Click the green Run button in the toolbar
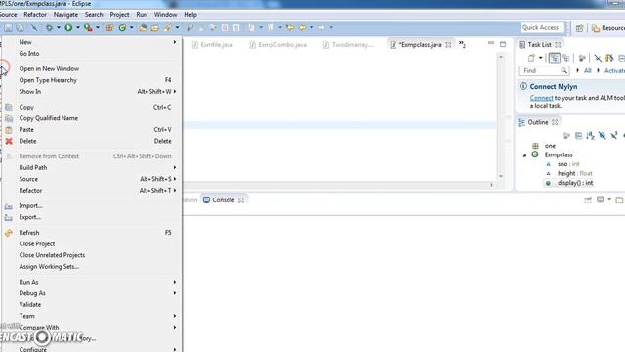The height and width of the screenshot is (352, 625). (68, 27)
